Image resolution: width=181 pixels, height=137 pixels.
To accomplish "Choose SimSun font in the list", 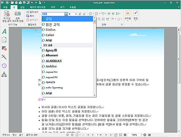I will pos(67,30).
